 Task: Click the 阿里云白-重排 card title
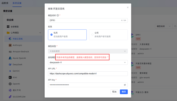tap(142, 92)
